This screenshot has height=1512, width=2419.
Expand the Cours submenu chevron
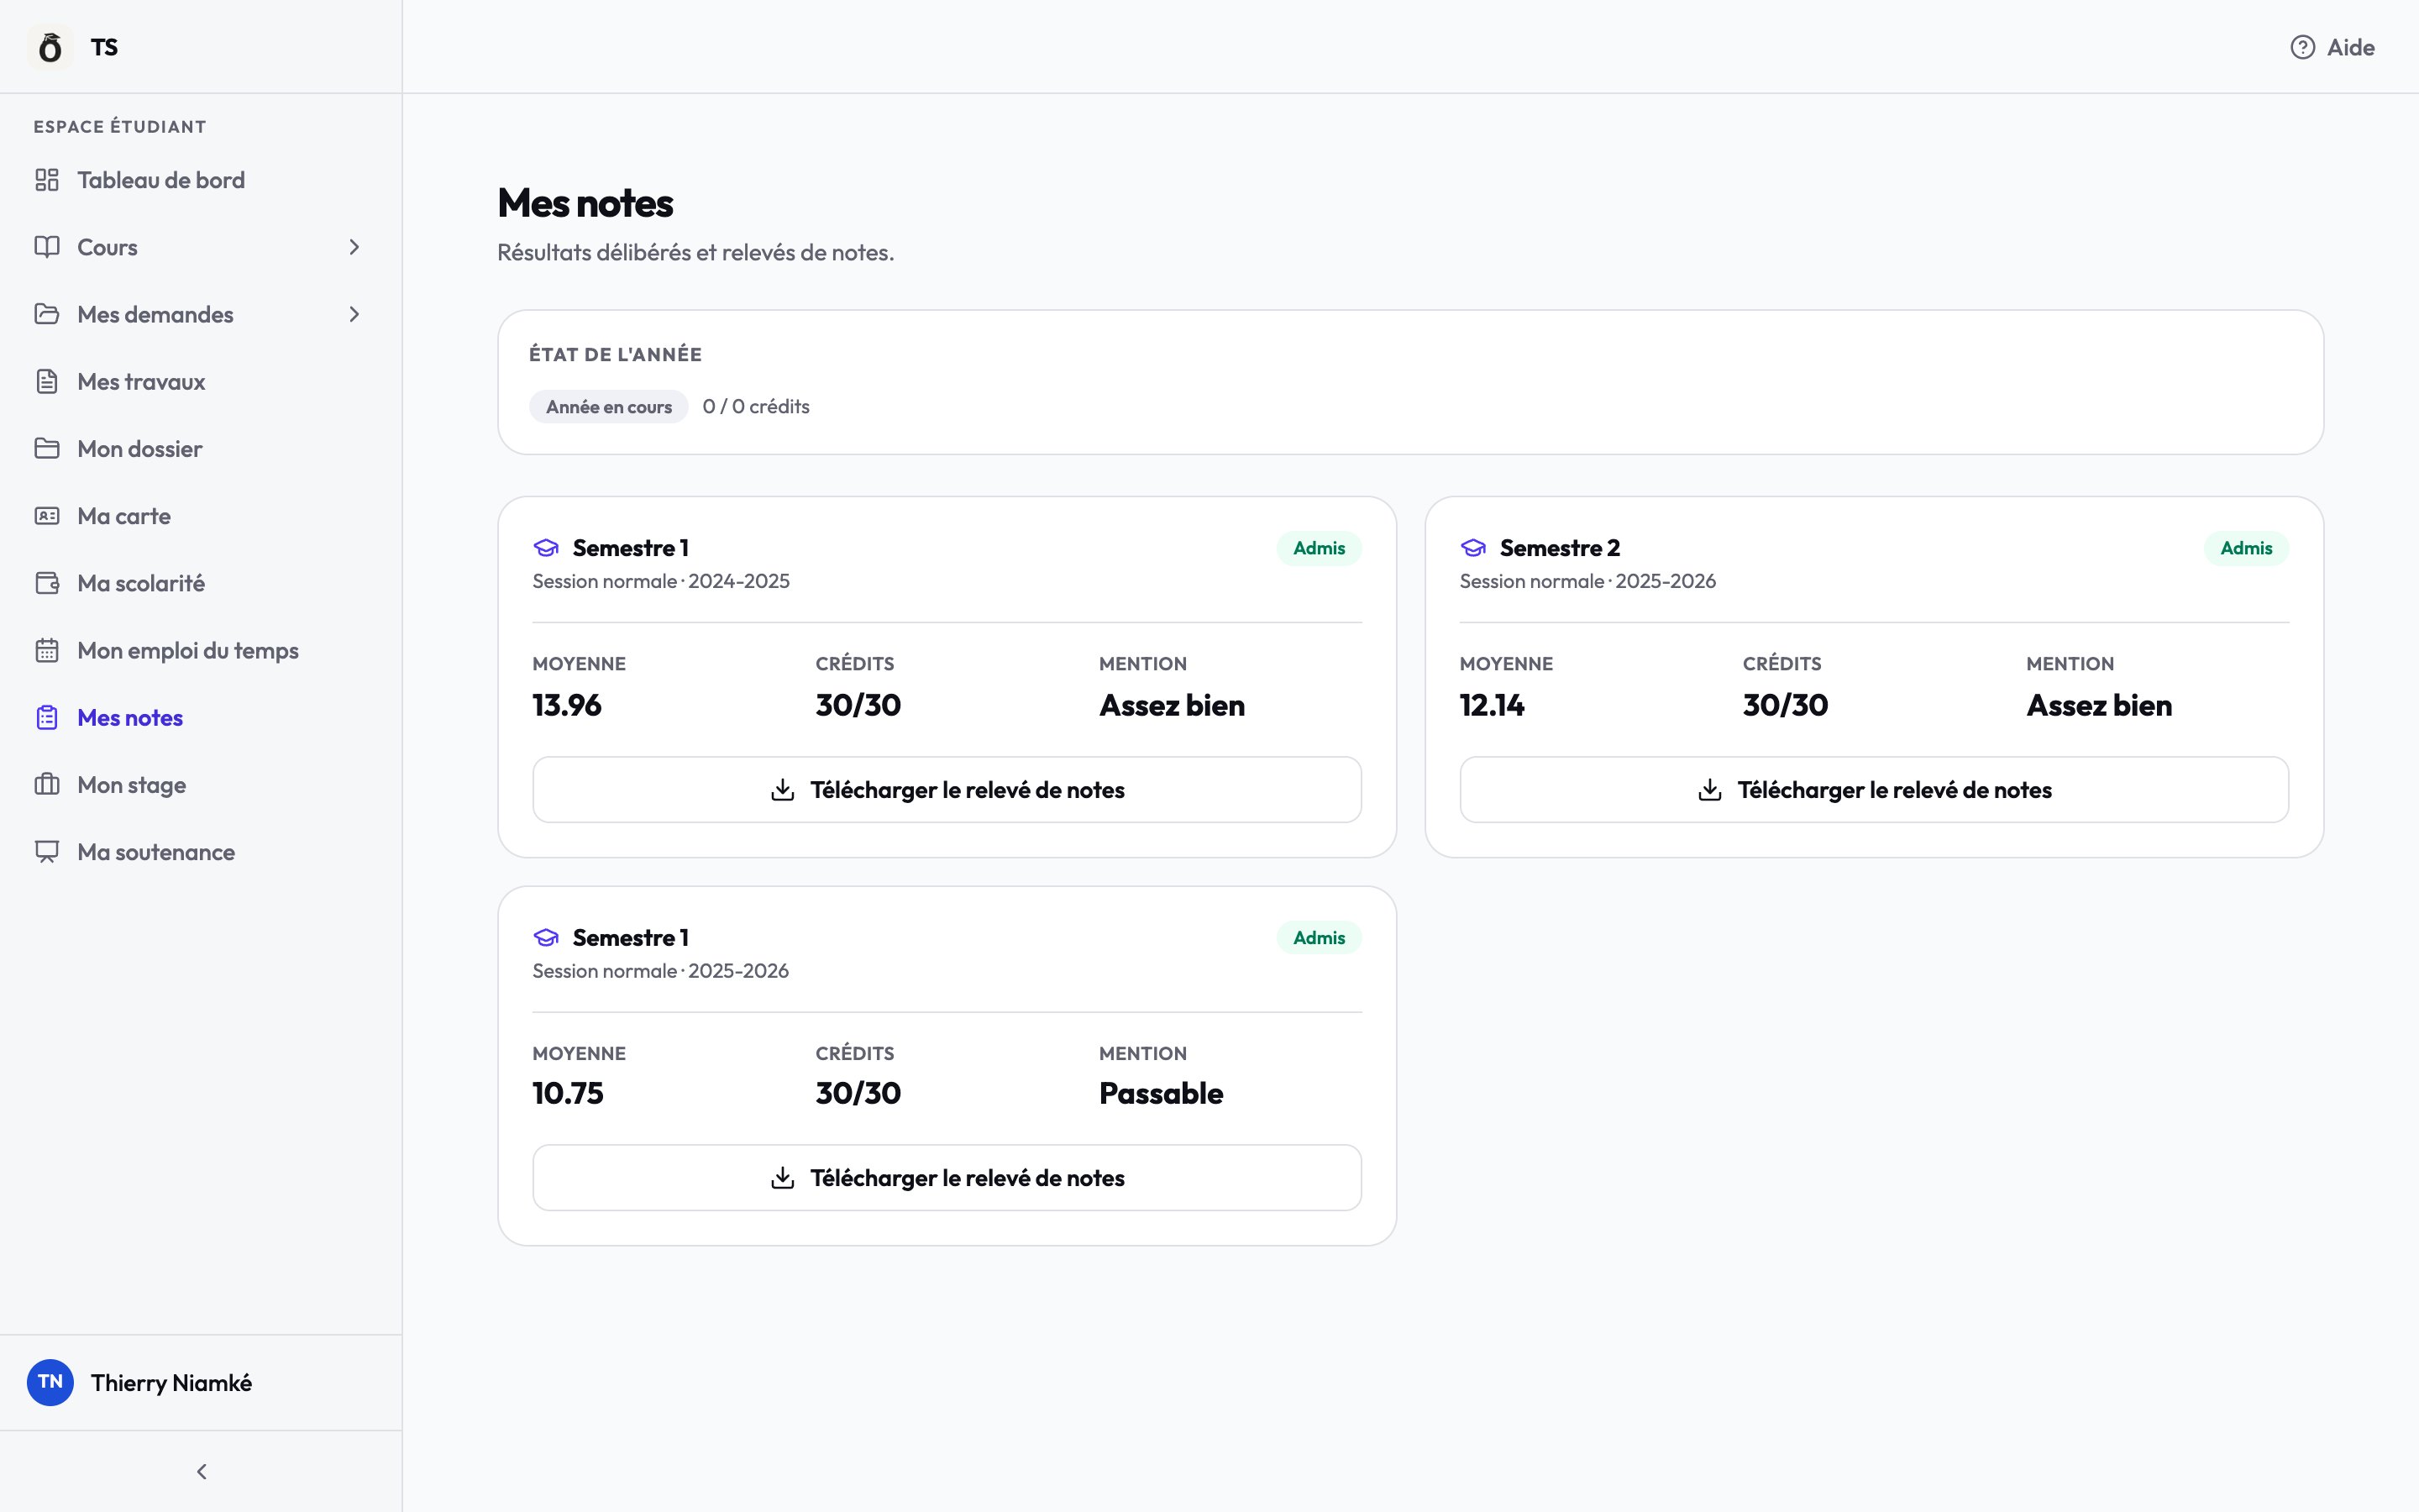pos(354,247)
